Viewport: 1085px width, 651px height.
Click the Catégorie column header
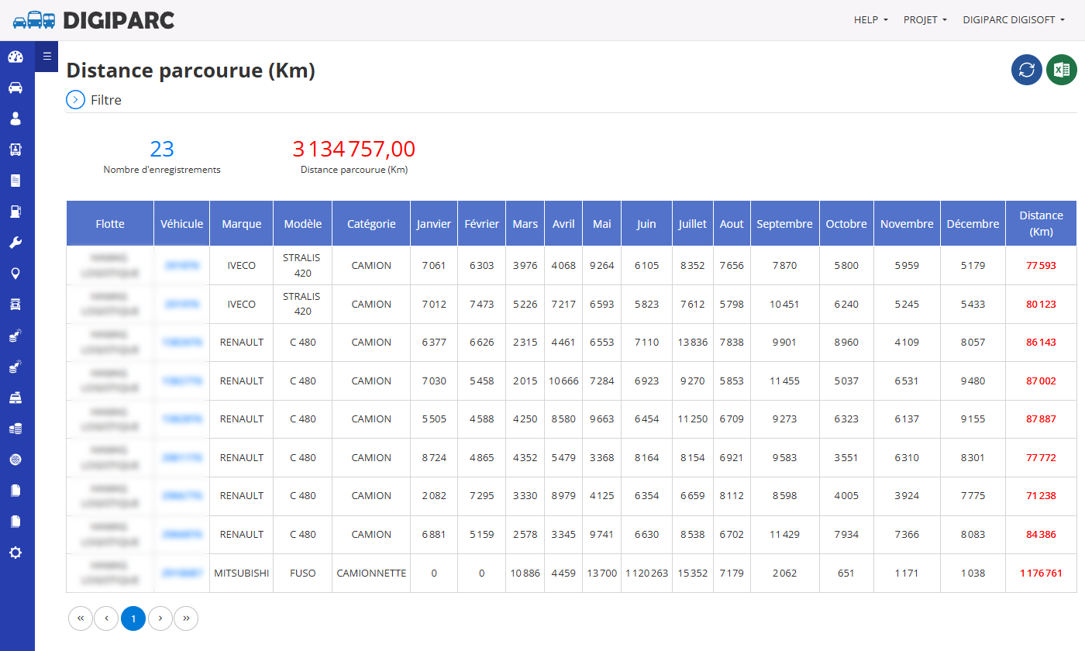[371, 224]
